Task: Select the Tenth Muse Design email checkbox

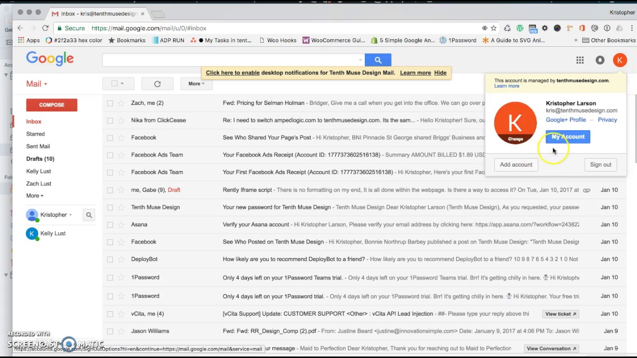Action: pos(110,207)
